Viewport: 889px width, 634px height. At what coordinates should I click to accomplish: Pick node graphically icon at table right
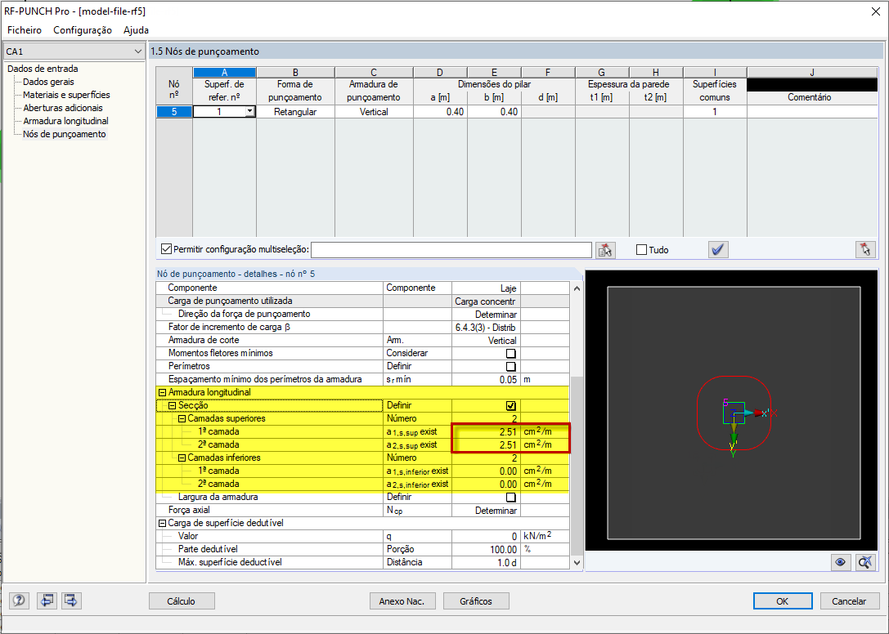(x=865, y=250)
